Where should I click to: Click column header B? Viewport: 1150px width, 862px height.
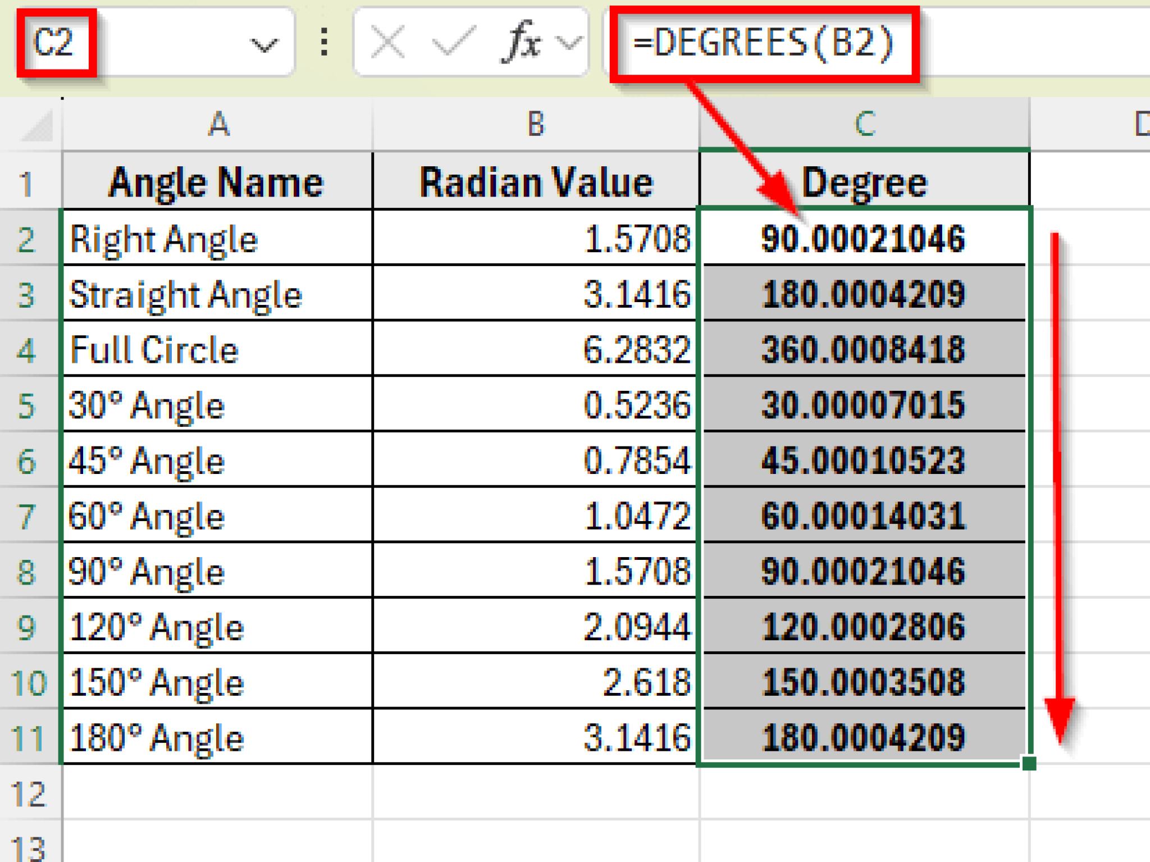(x=533, y=125)
